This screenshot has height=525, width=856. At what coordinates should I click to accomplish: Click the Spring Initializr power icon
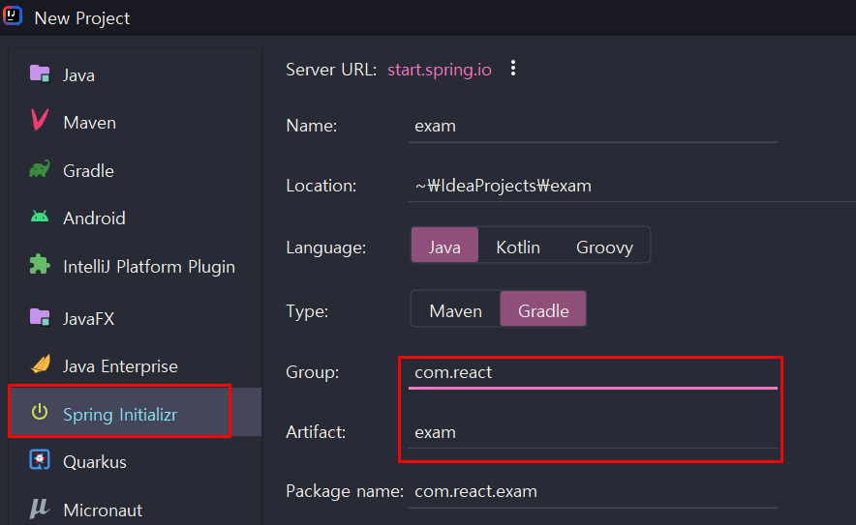click(40, 412)
